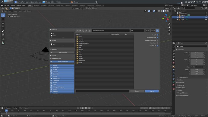Open Active Tool properties tab
Screen dimensions: 208x117
tap(174, 47)
